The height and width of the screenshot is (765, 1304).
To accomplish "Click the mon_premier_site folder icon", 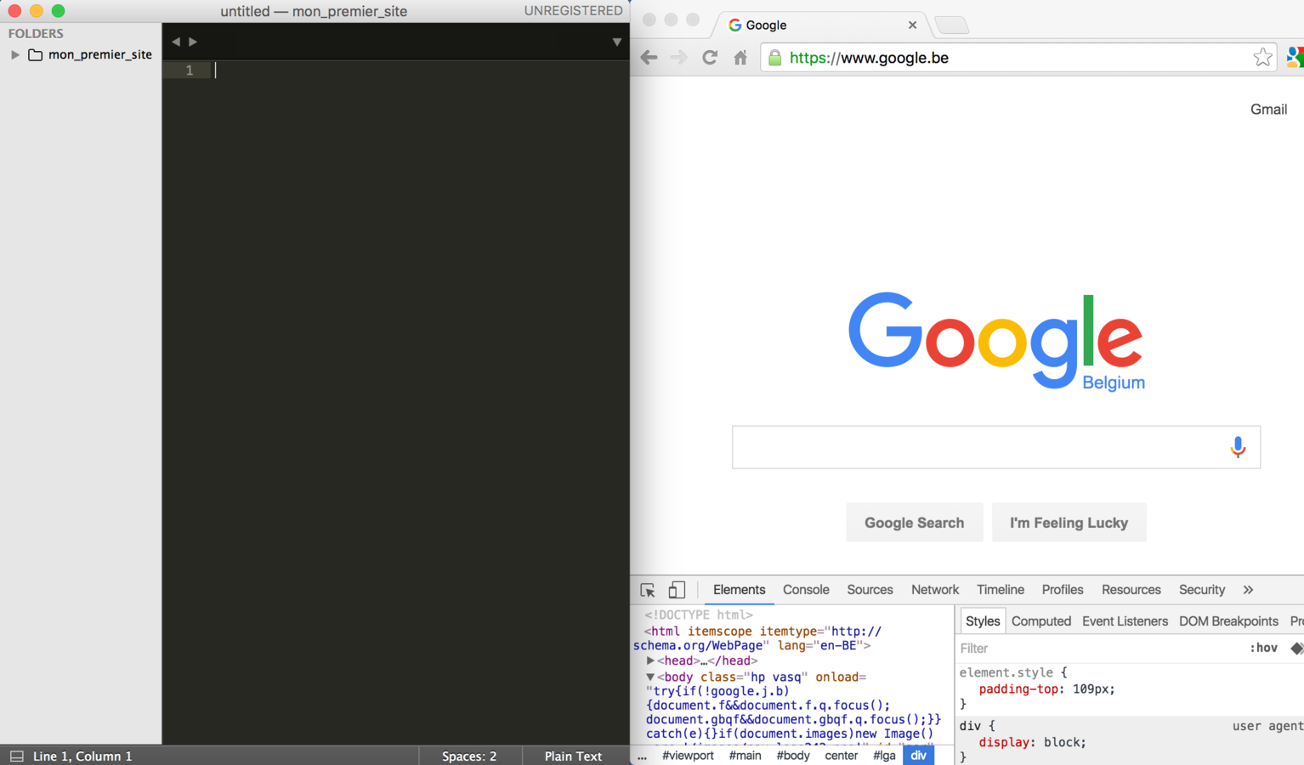I will (x=35, y=54).
